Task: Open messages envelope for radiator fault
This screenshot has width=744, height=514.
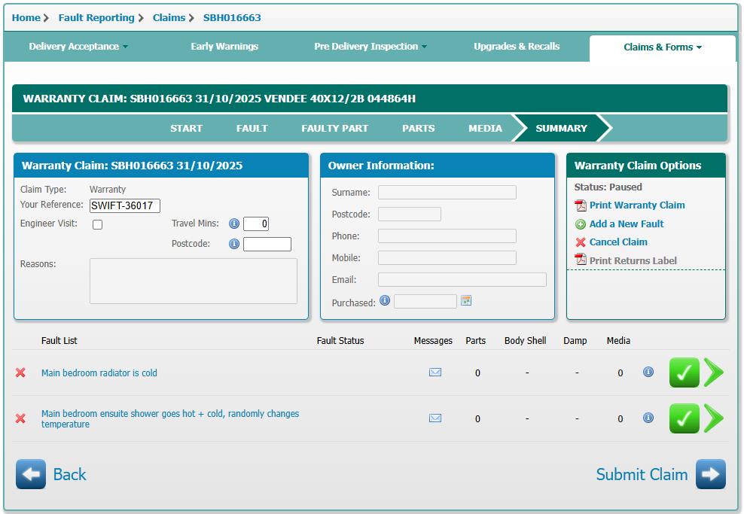Action: click(435, 373)
